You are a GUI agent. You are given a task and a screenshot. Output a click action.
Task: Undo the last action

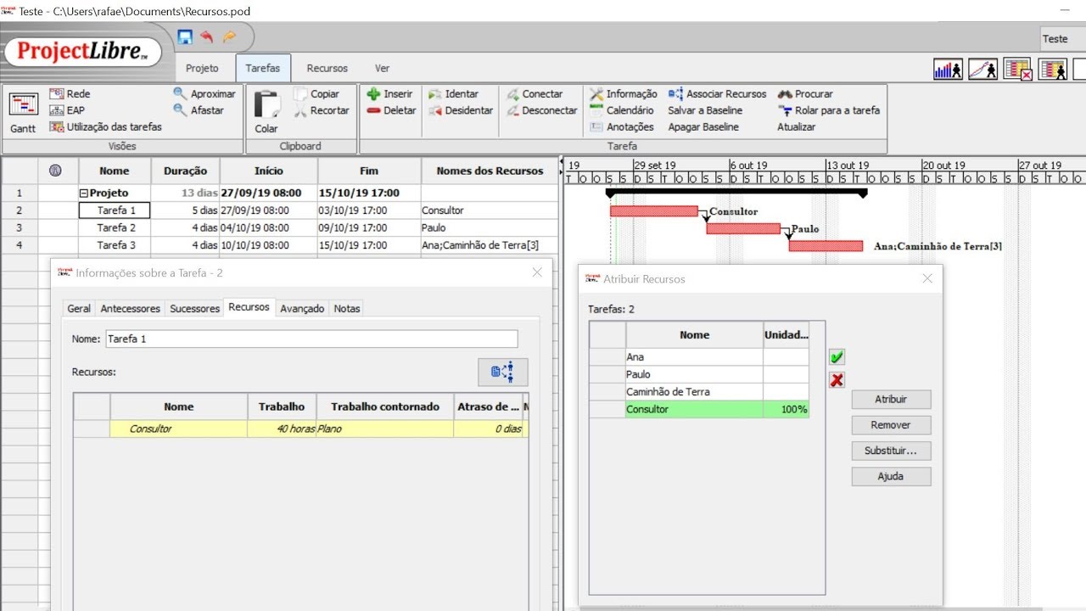point(207,36)
